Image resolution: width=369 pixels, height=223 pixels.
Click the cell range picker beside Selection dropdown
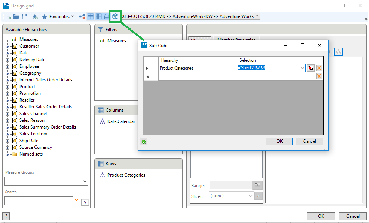311,68
